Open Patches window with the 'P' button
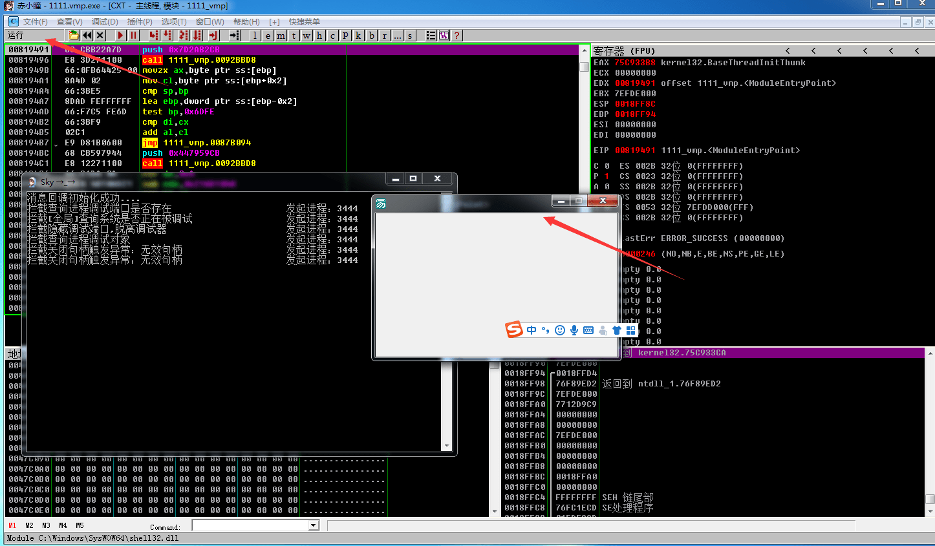The image size is (935, 546). point(345,36)
